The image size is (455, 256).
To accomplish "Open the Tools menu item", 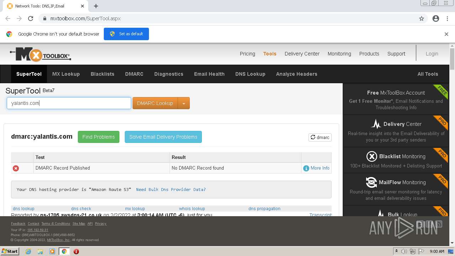I will click(270, 54).
